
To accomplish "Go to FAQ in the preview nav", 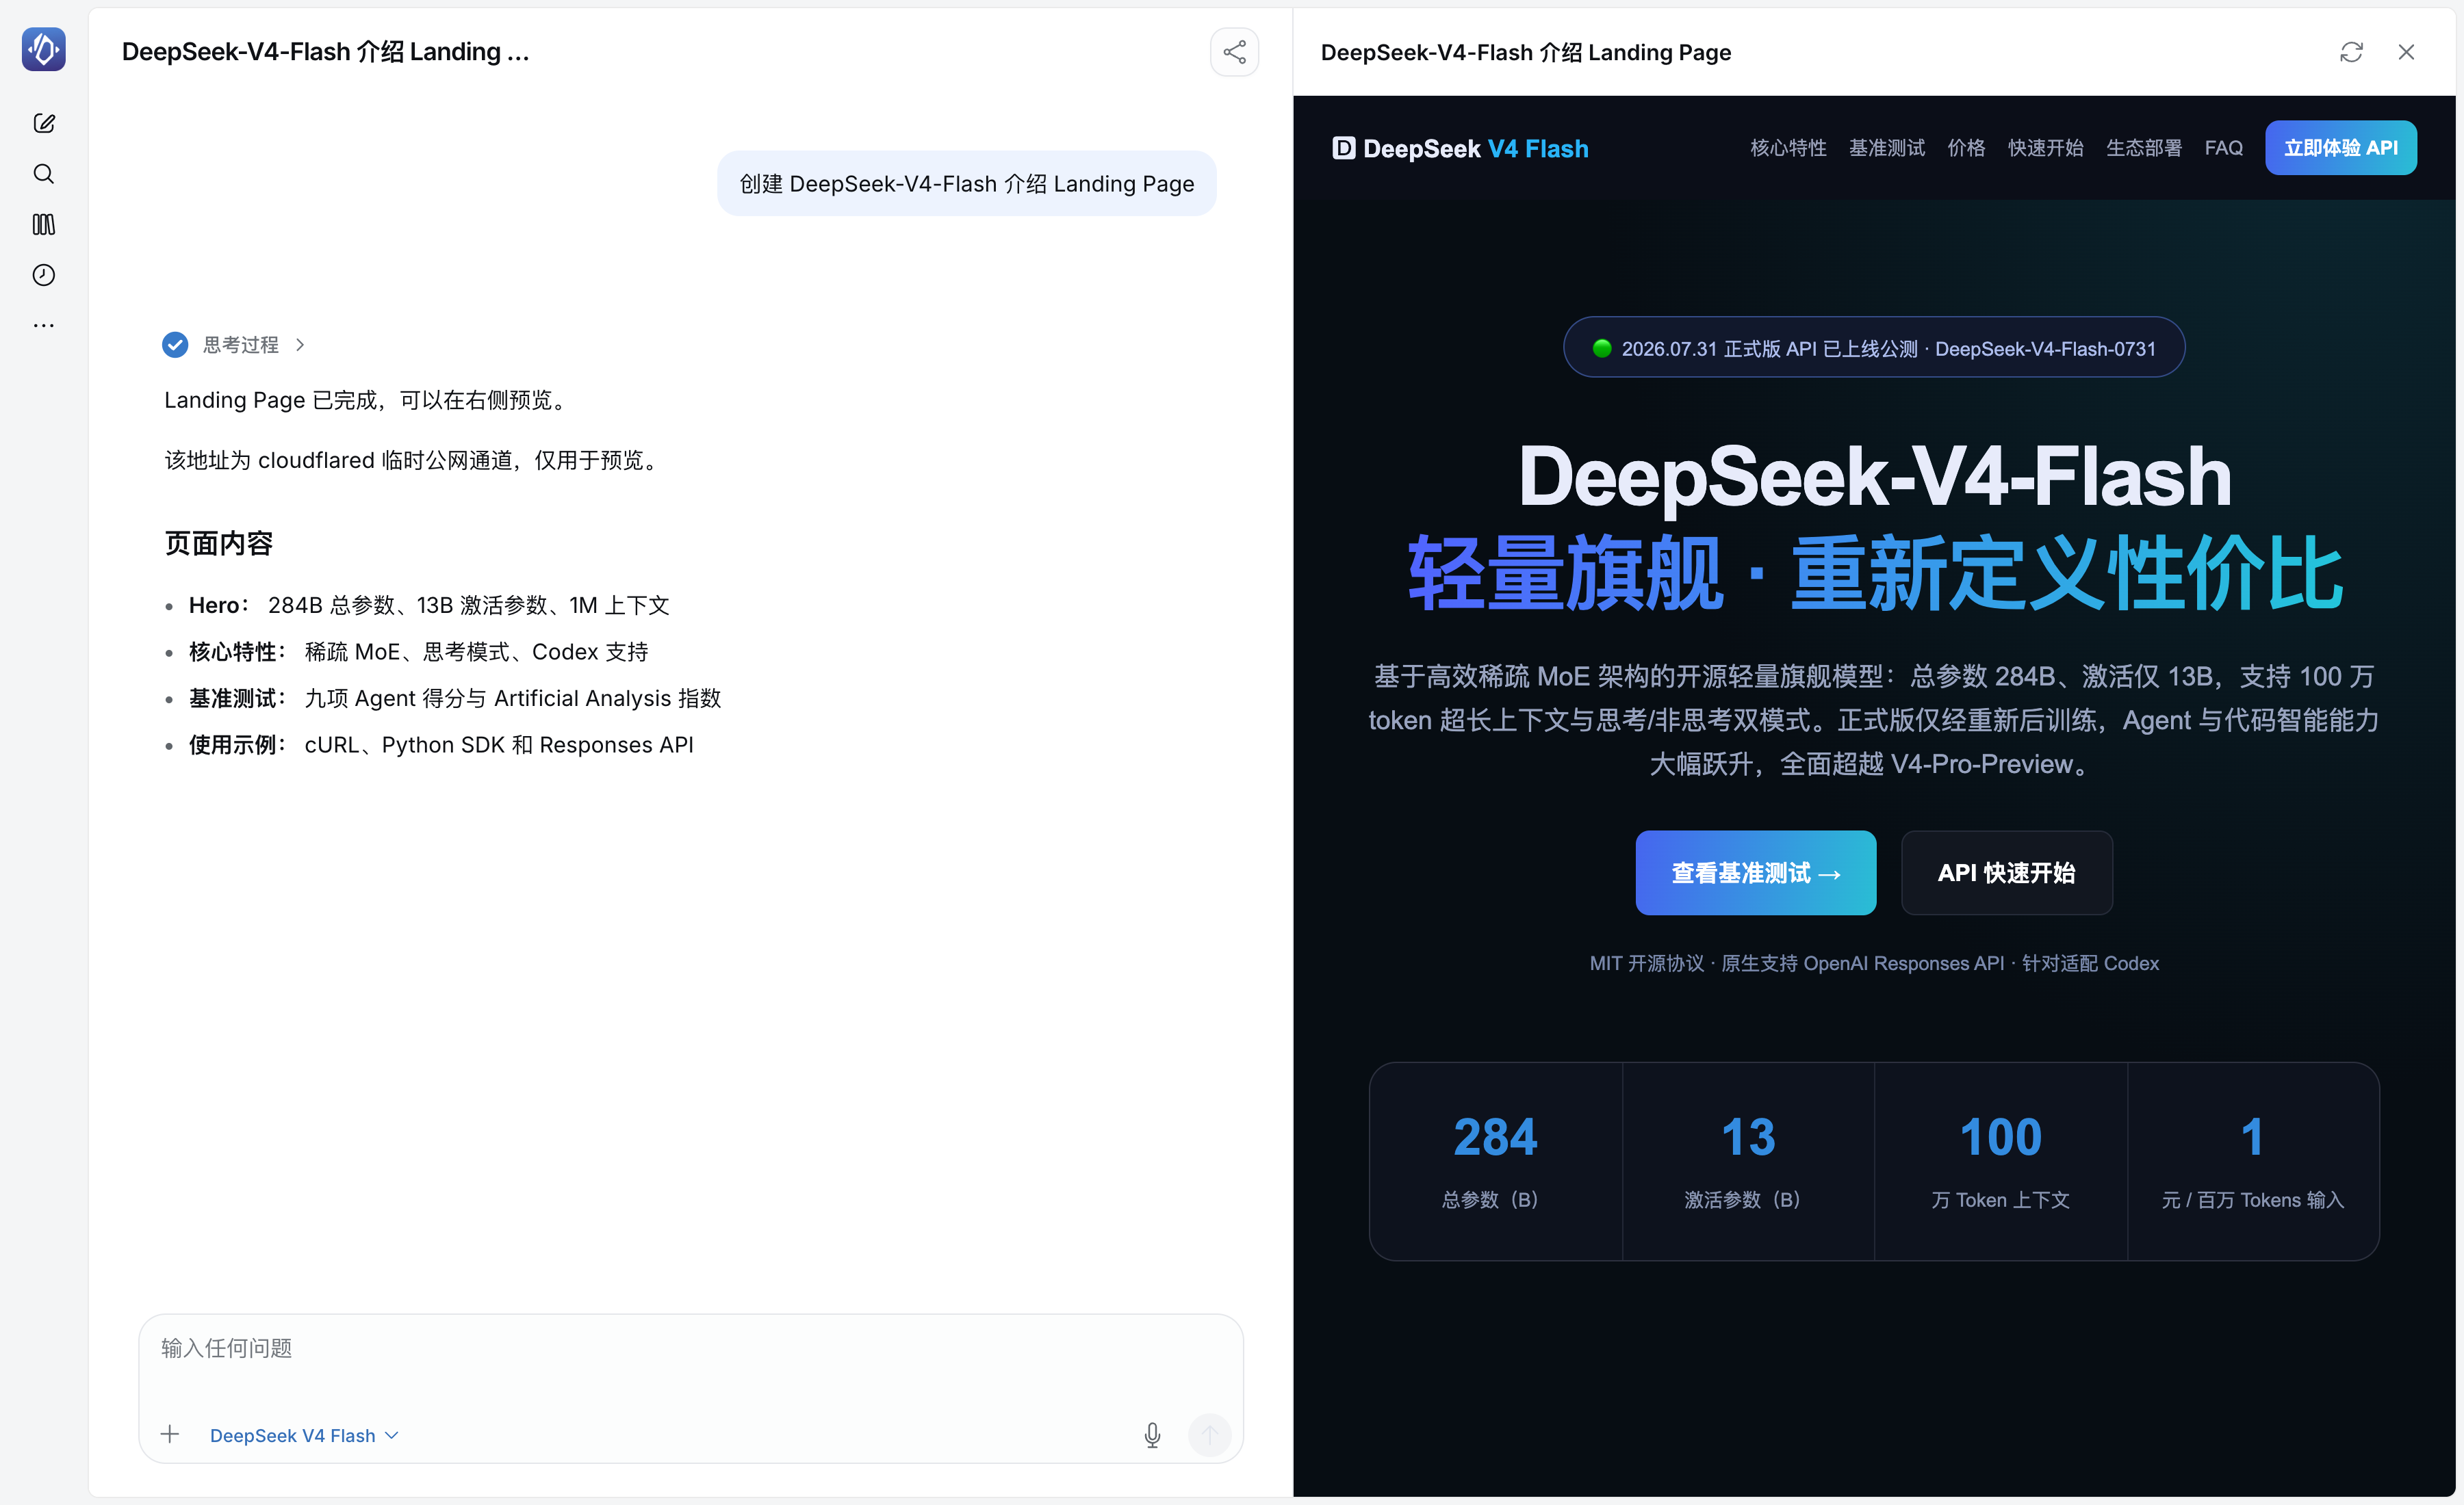I will tap(2223, 148).
